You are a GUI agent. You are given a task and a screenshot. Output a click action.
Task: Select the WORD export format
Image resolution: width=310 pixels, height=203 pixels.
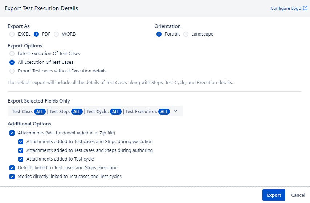click(56, 34)
